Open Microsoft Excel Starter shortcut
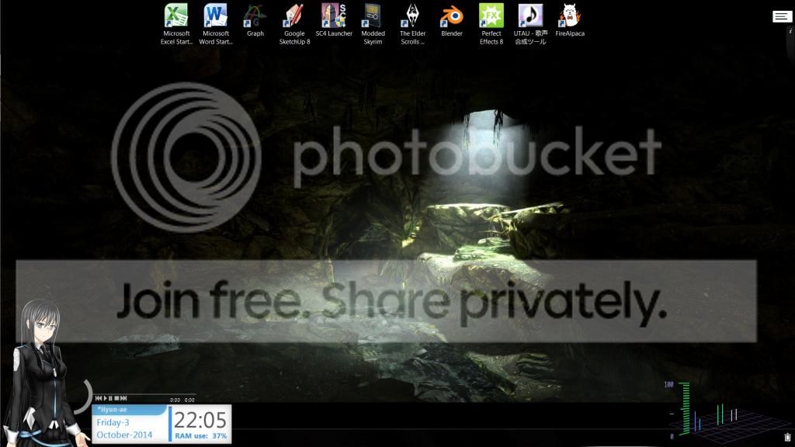Viewport: 795px width, 447px height. point(176,24)
